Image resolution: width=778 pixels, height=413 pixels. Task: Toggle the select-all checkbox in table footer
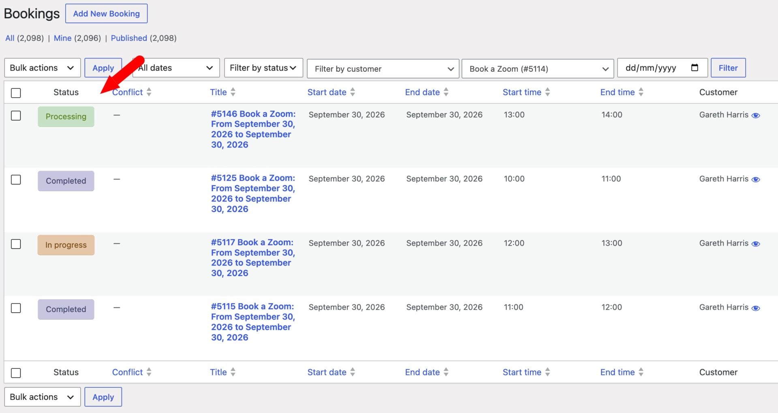(x=16, y=373)
